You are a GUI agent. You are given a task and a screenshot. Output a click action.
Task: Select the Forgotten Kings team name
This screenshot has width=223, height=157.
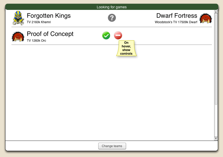[x=49, y=16]
